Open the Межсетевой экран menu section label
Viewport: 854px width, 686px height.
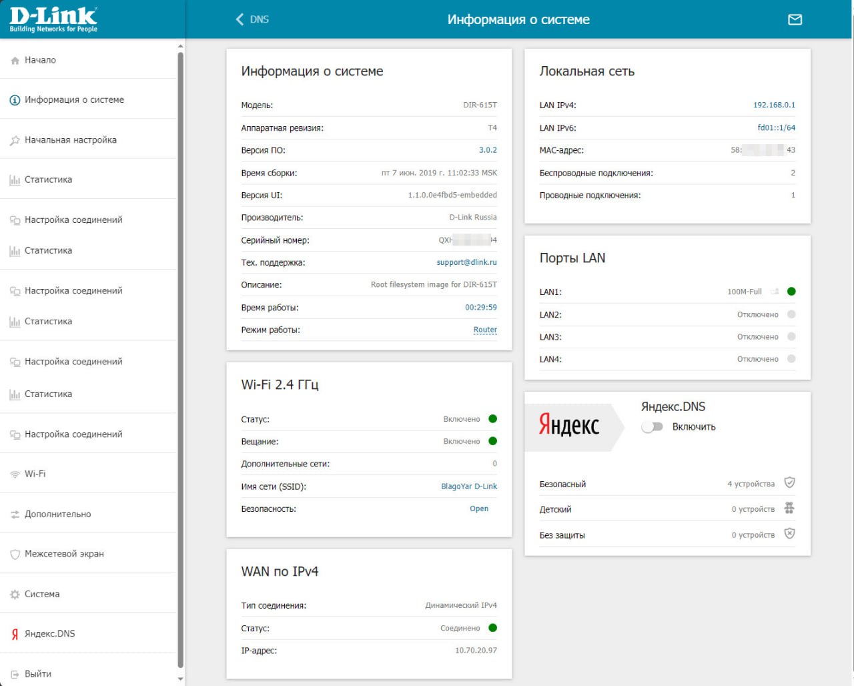pyautogui.click(x=64, y=554)
